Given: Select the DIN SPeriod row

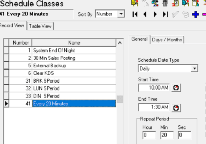Looking at the screenshot, I should [74, 96].
